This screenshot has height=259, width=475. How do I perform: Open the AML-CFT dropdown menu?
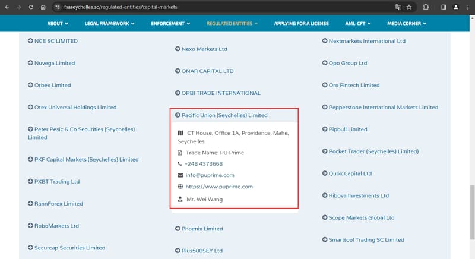pos(358,23)
